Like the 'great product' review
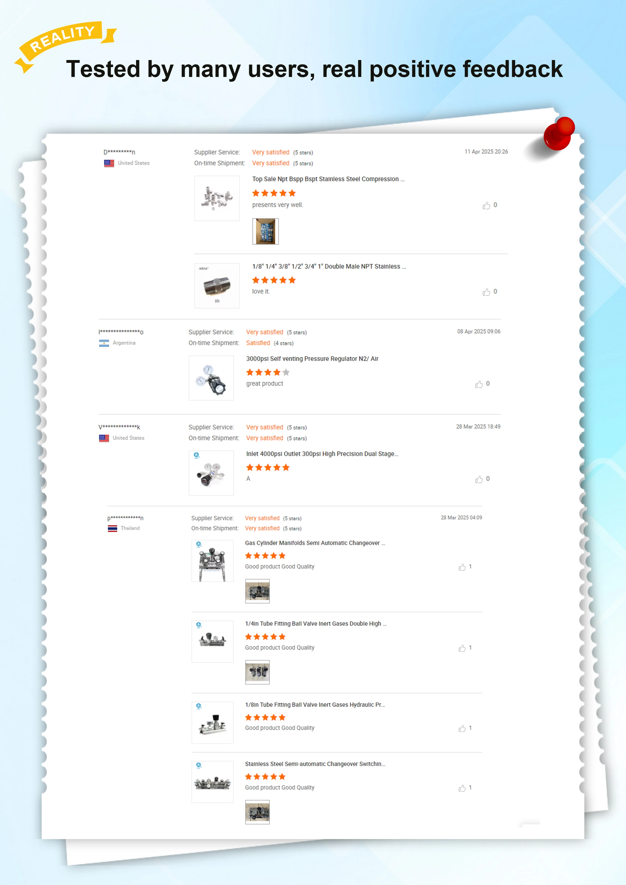 (479, 384)
